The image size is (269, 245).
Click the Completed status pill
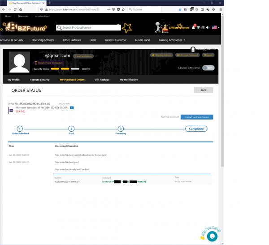click(x=196, y=129)
